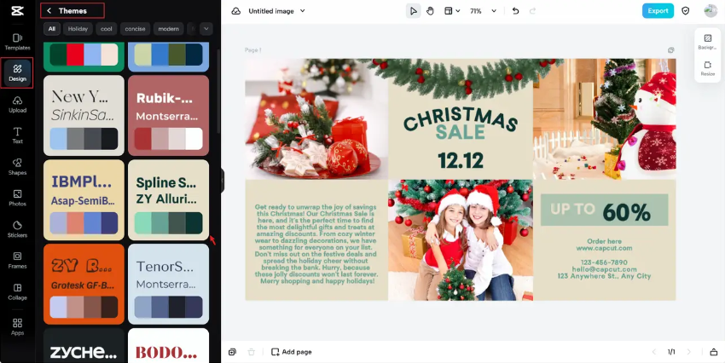Open the Apps sidebar panel
This screenshot has height=363, width=725.
pos(18,326)
